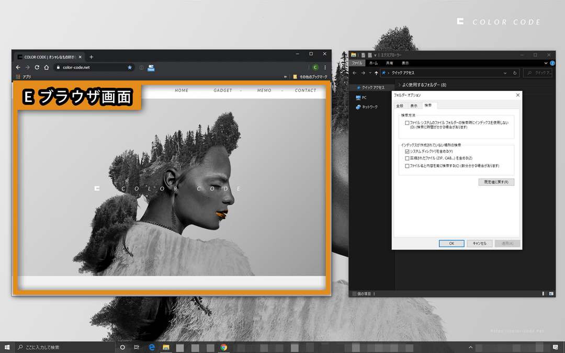The width and height of the screenshot is (565, 353).
Task: Click the padlock site info icon
Action: [x=58, y=67]
